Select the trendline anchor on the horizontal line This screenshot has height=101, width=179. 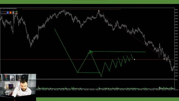(x=164, y=59)
